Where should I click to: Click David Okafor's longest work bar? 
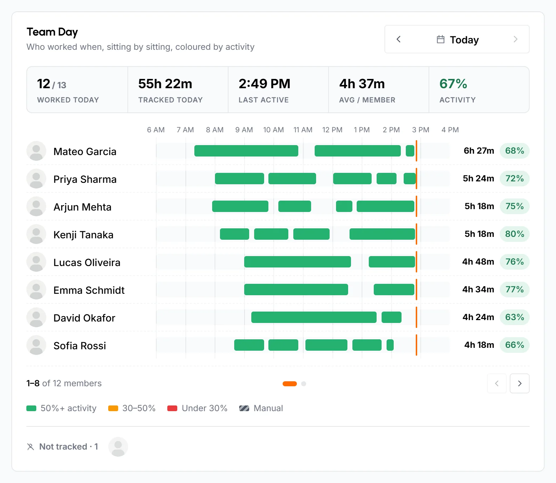314,317
